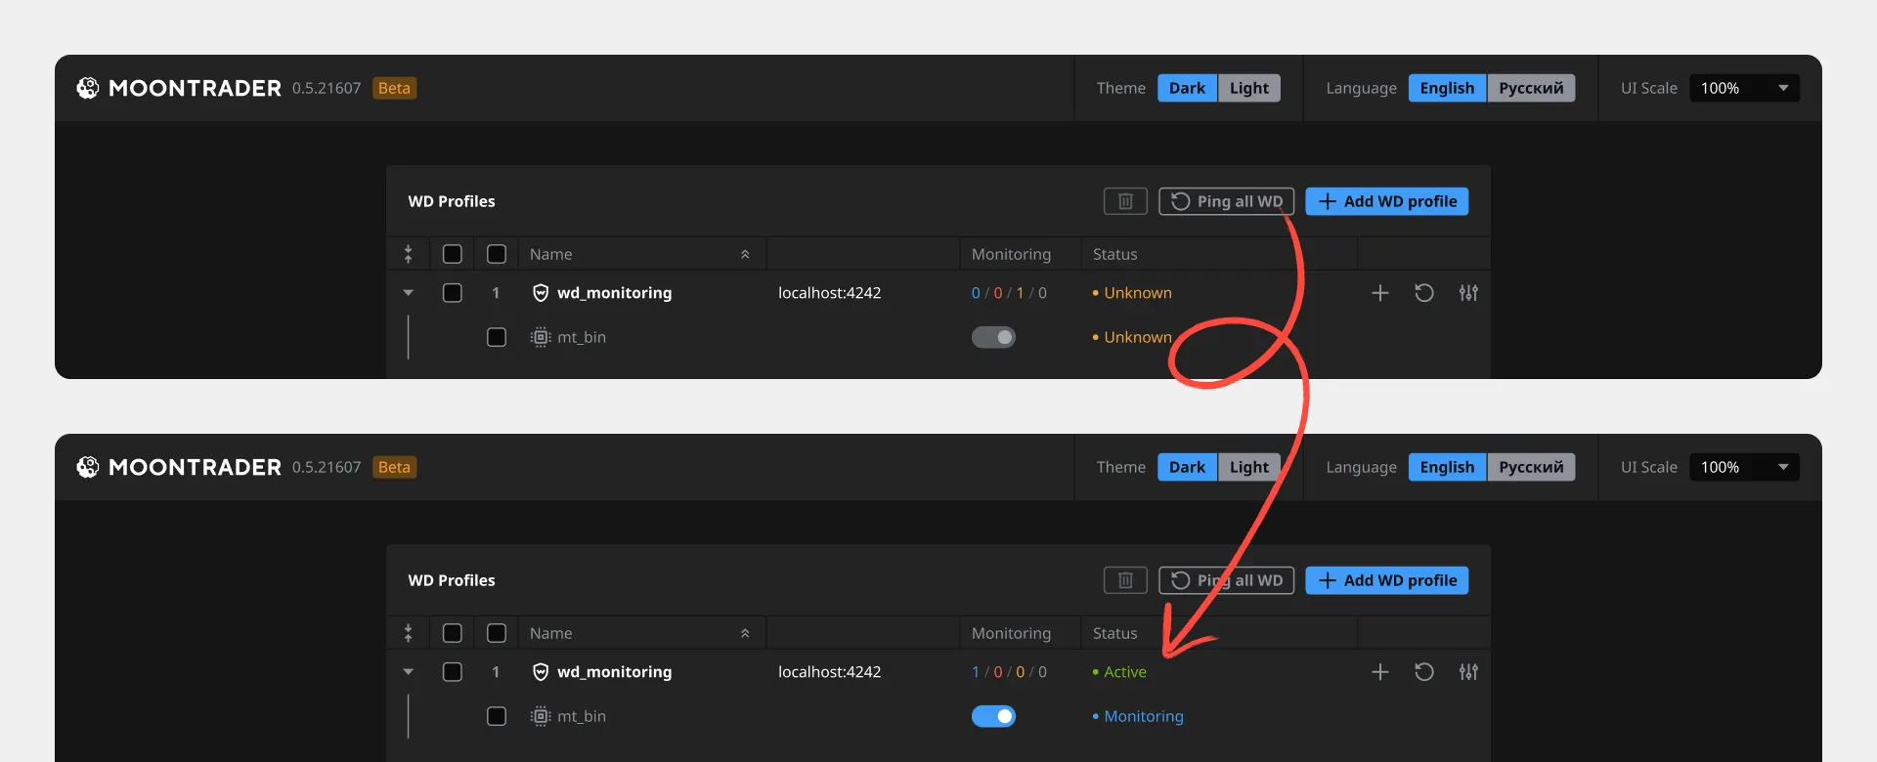The width and height of the screenshot is (1877, 762).
Task: Click the reorder arrows icon in lower table header
Action: tap(409, 633)
